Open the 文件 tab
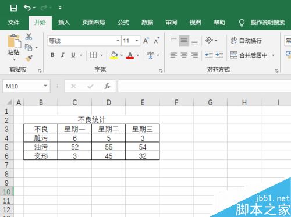Viewport: 291px width, 217px height. pos(13,23)
